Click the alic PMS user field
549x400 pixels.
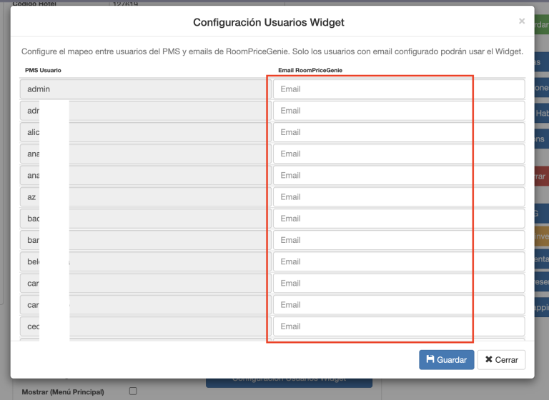point(143,132)
